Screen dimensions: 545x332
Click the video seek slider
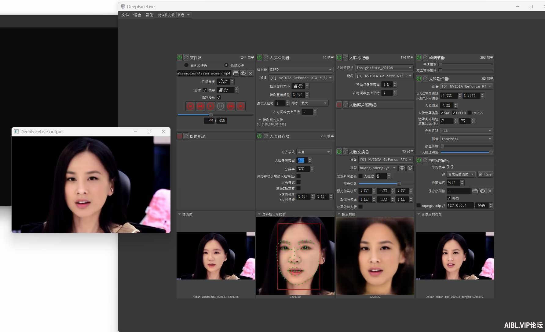click(215, 115)
